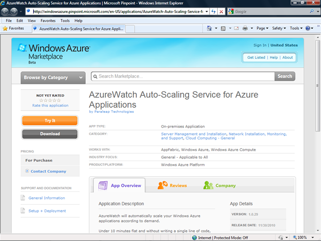Screen dimensions: 321x241
Task: Open the Home icon in the command bar
Action: click(209, 28)
